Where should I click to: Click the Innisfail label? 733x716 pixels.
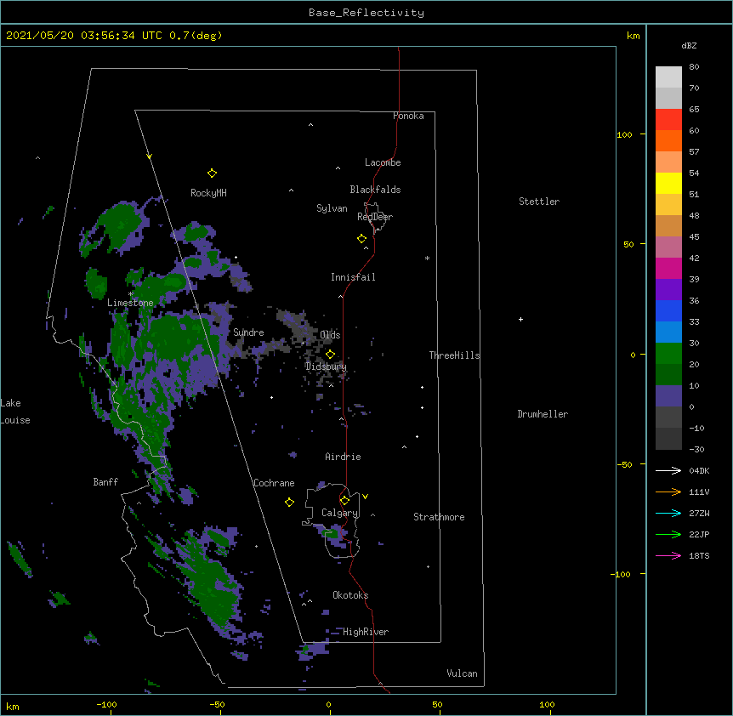[x=353, y=277]
